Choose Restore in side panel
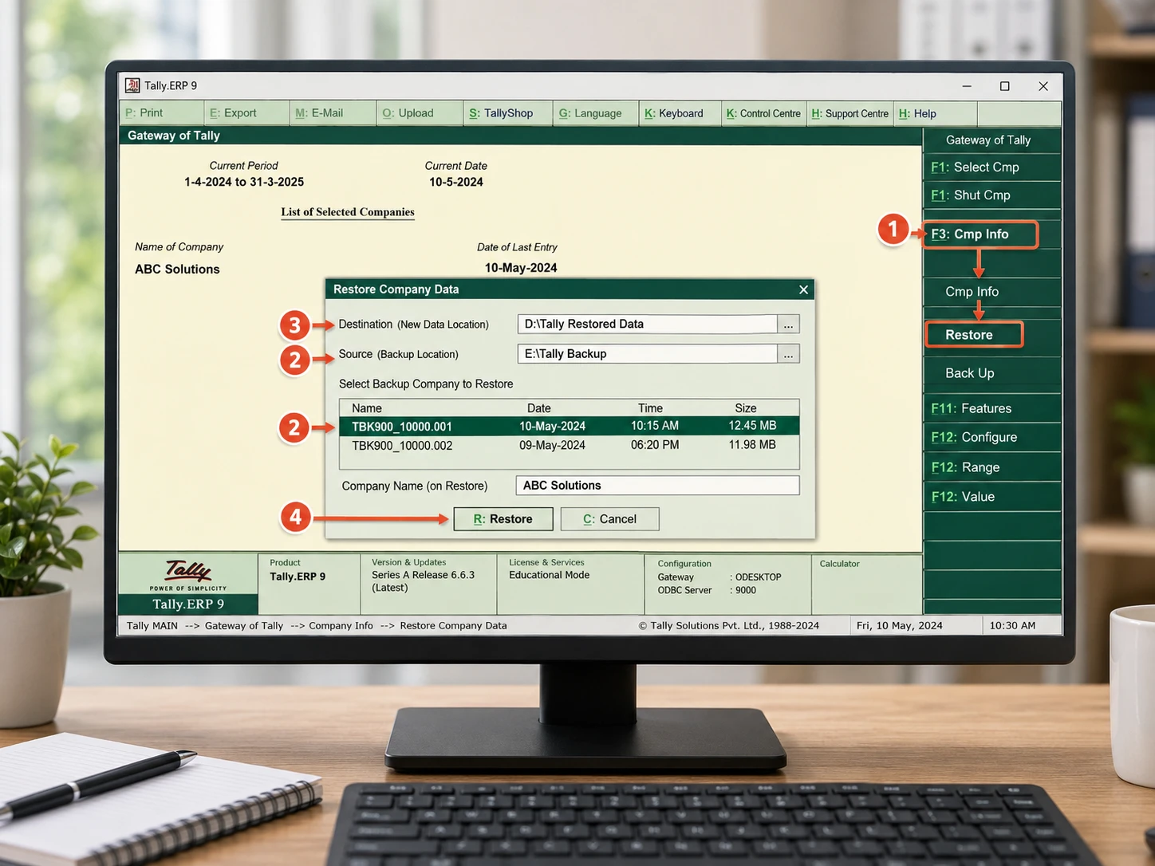1155x866 pixels. click(973, 335)
